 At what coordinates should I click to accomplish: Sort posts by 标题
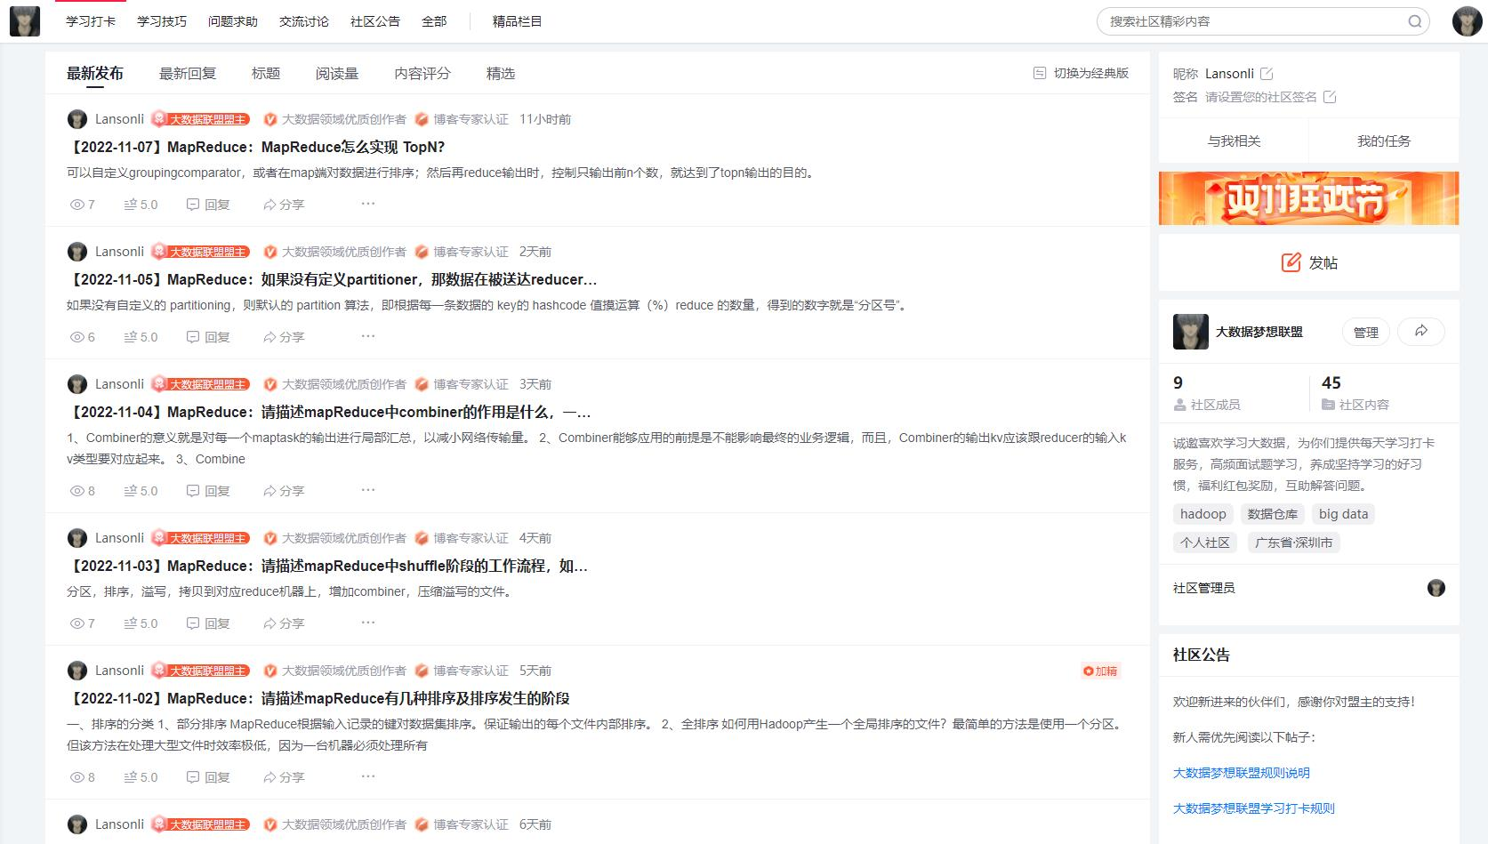[266, 74]
